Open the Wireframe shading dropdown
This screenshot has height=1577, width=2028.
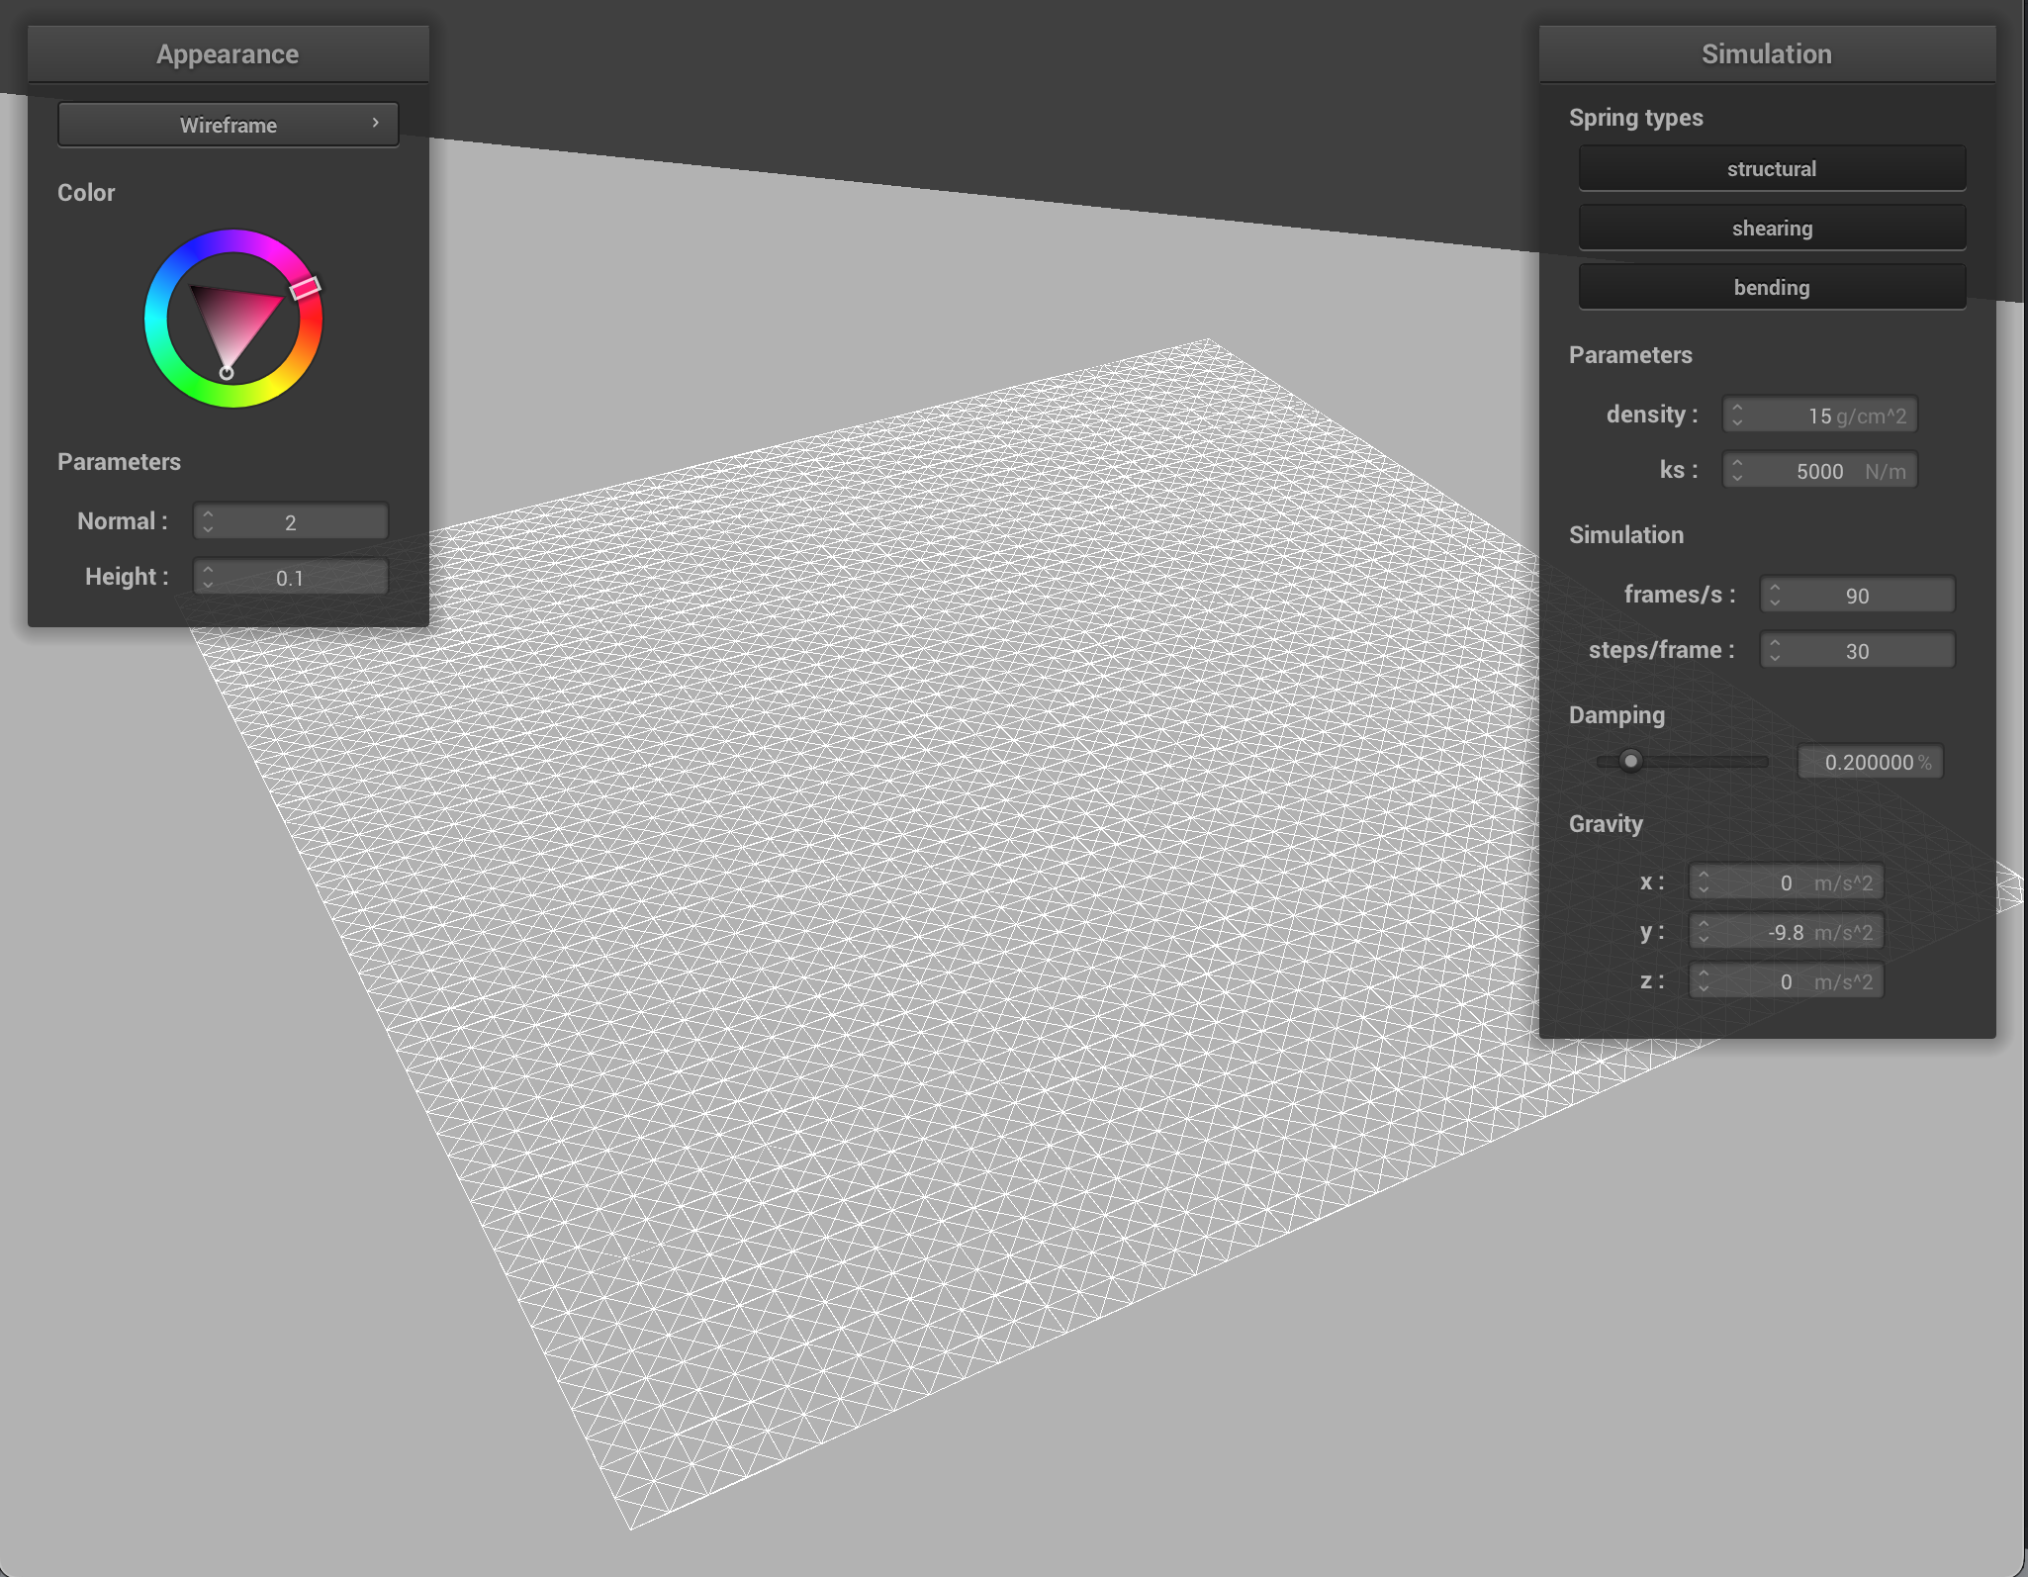[x=229, y=125]
